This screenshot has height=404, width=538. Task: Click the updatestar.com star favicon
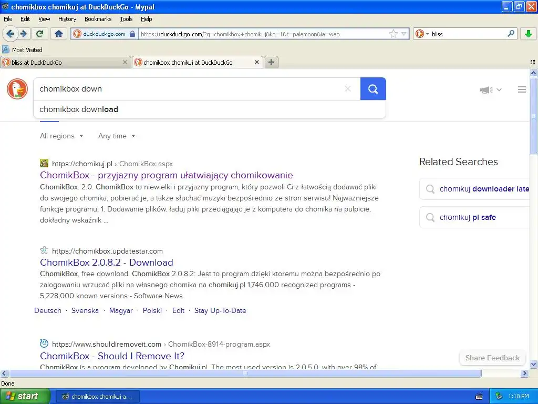44,250
